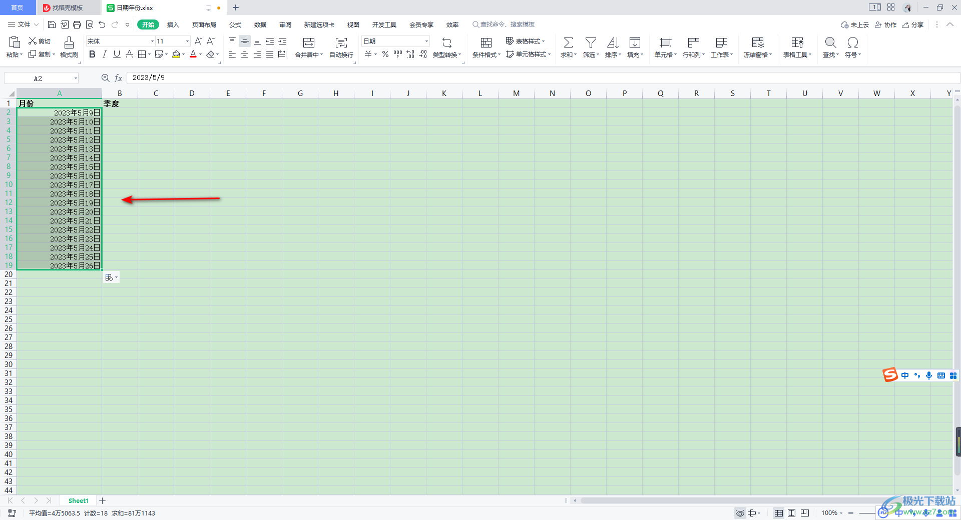The height and width of the screenshot is (520, 961).
Task: Click the decrease decimal places icon
Action: tap(423, 54)
